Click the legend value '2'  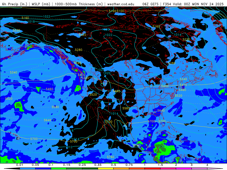pos(176,165)
